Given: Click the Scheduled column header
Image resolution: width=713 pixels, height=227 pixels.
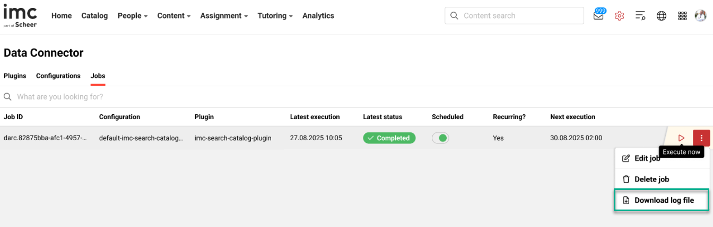Looking at the screenshot, I should tap(448, 117).
